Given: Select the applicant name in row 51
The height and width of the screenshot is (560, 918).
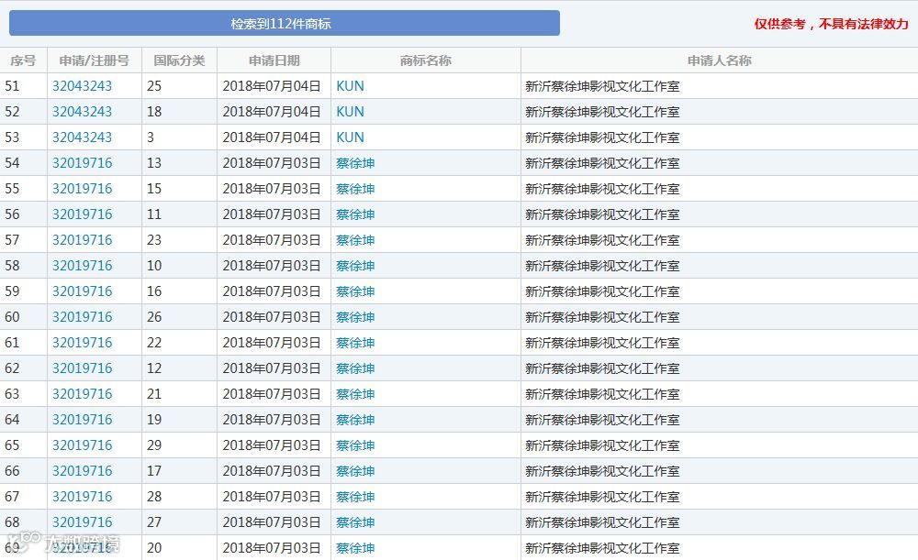Looking at the screenshot, I should pyautogui.click(x=602, y=86).
